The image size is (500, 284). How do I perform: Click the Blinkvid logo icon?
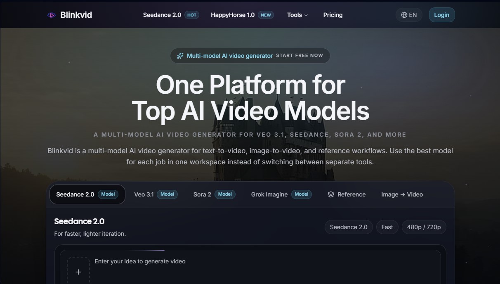[52, 15]
